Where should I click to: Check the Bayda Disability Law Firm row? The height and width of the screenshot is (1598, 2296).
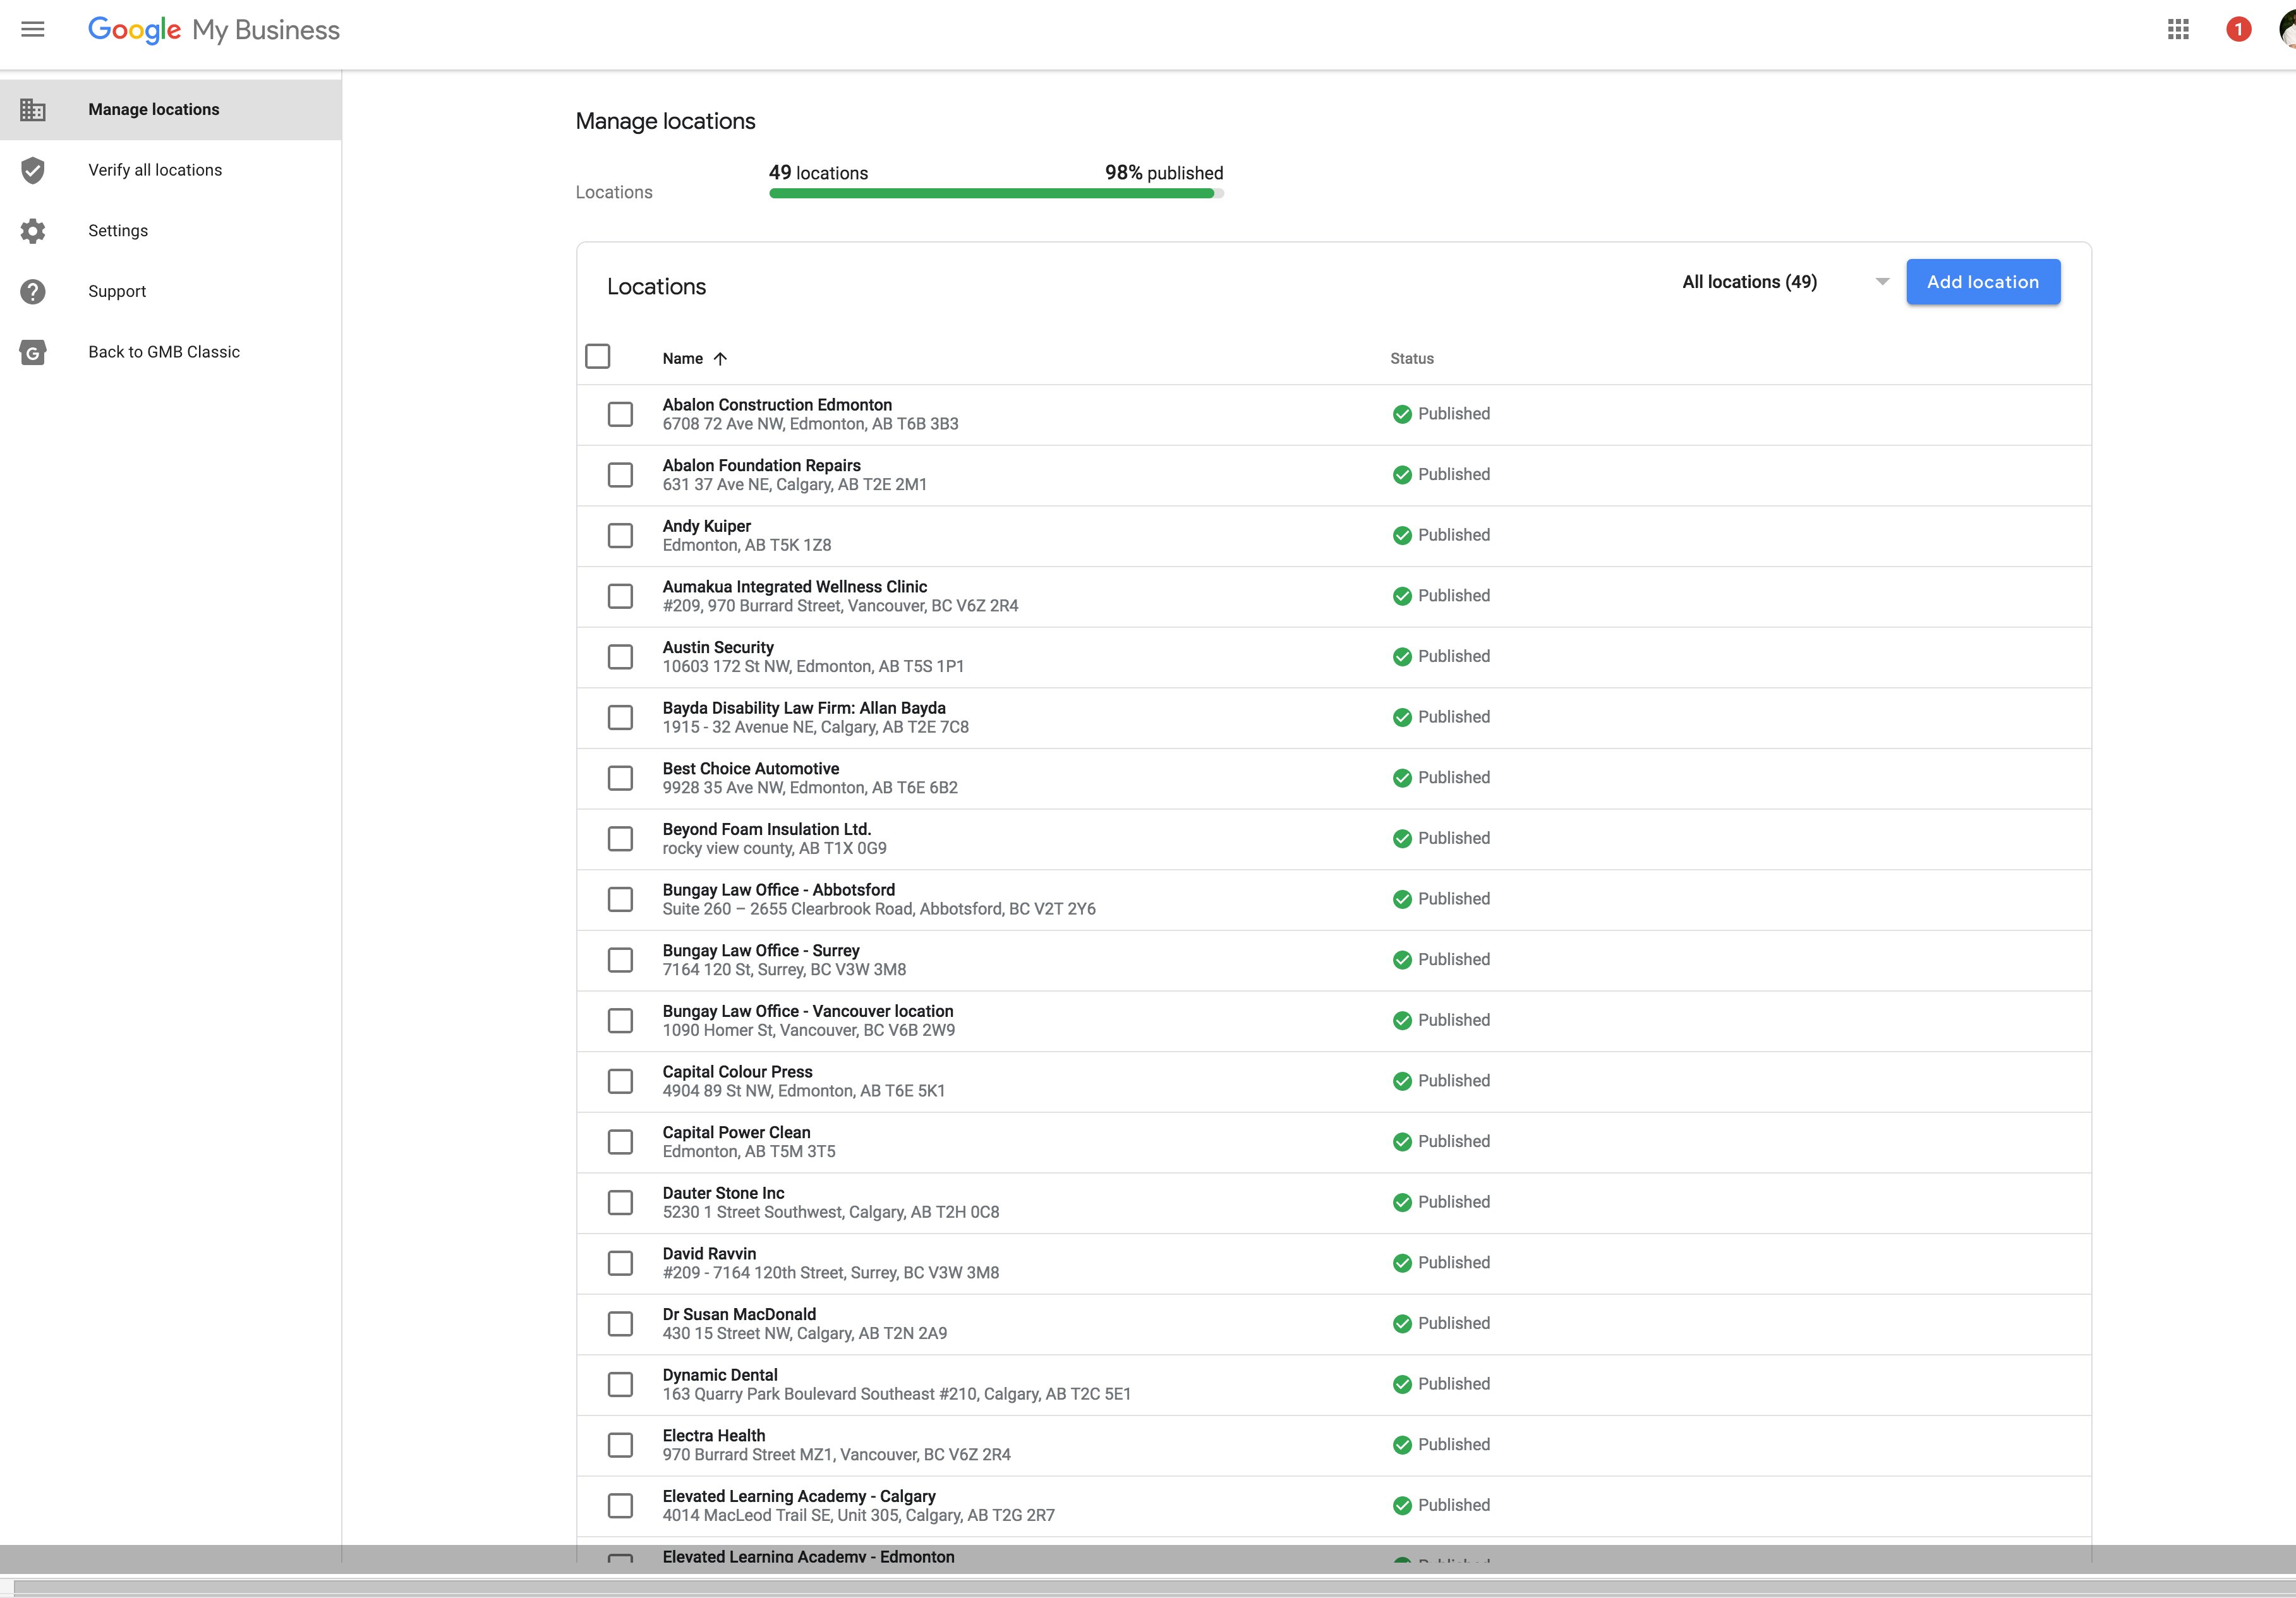(620, 717)
